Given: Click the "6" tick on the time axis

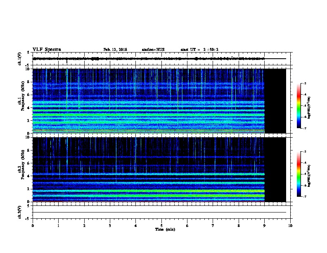Looking at the screenshot, I should [187, 226].
